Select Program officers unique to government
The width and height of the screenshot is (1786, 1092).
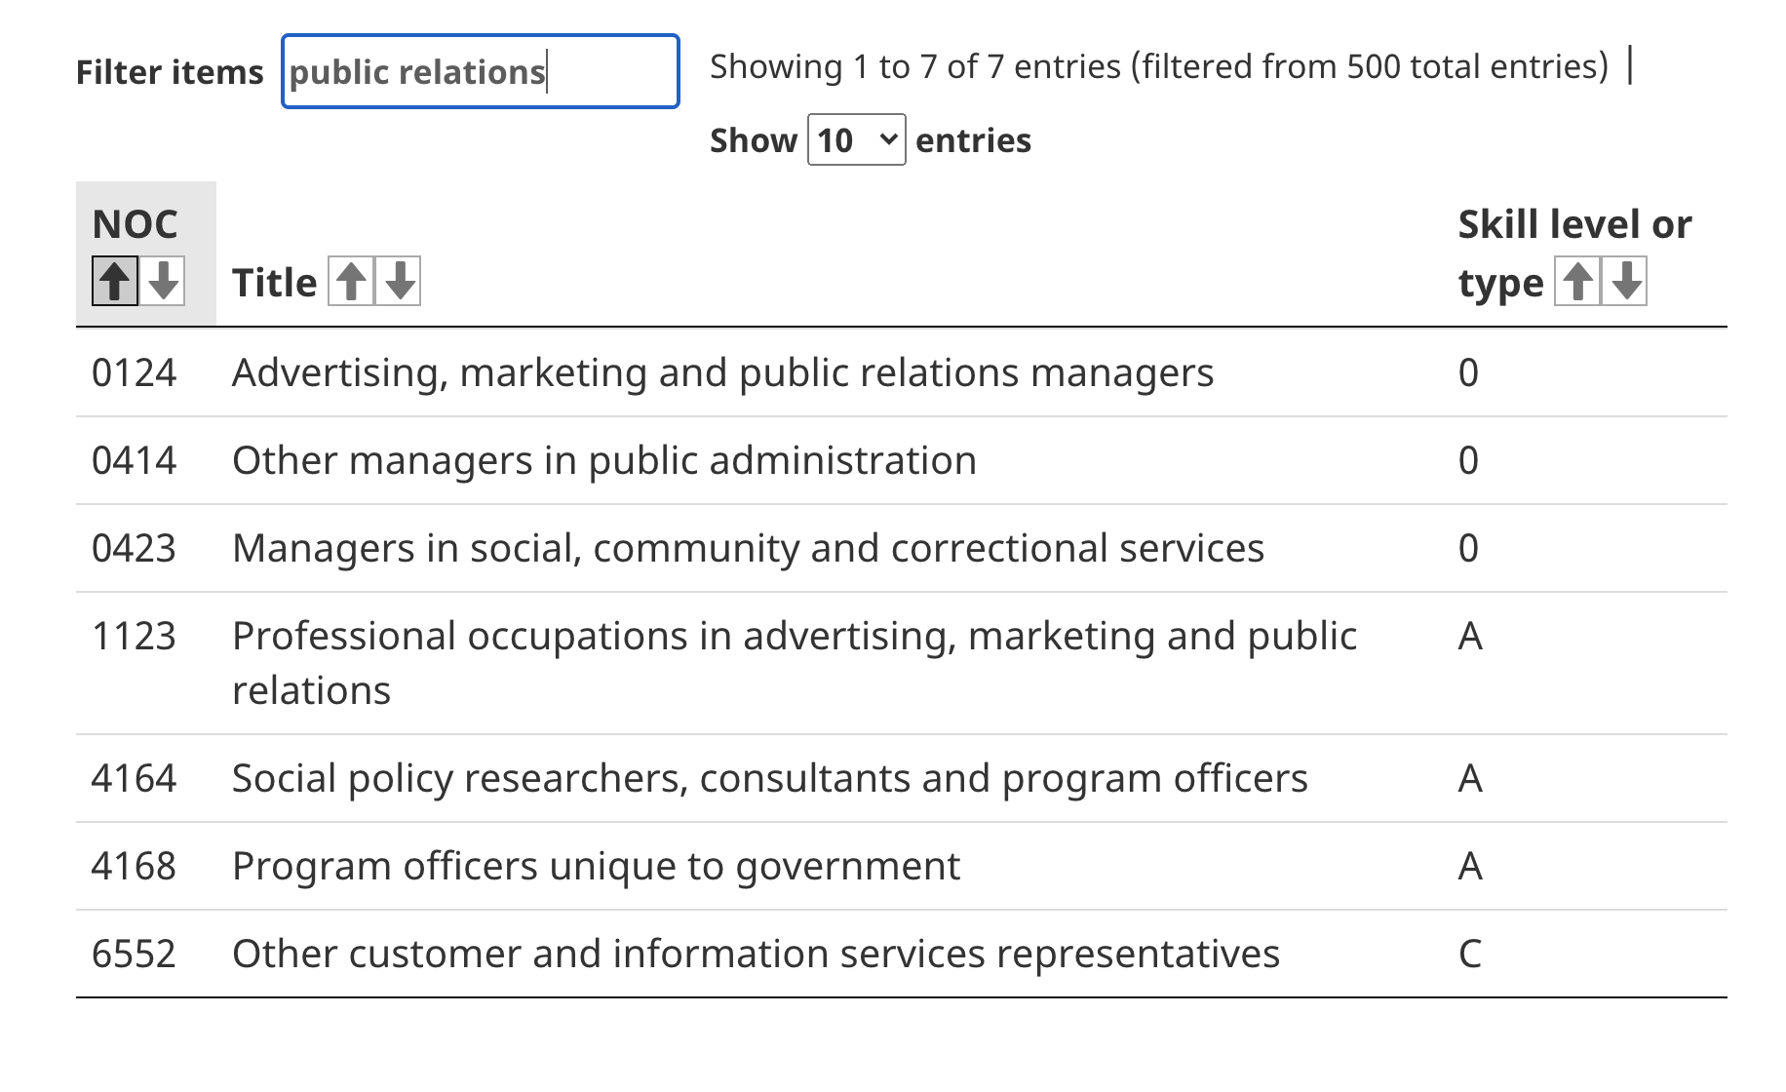(x=597, y=866)
